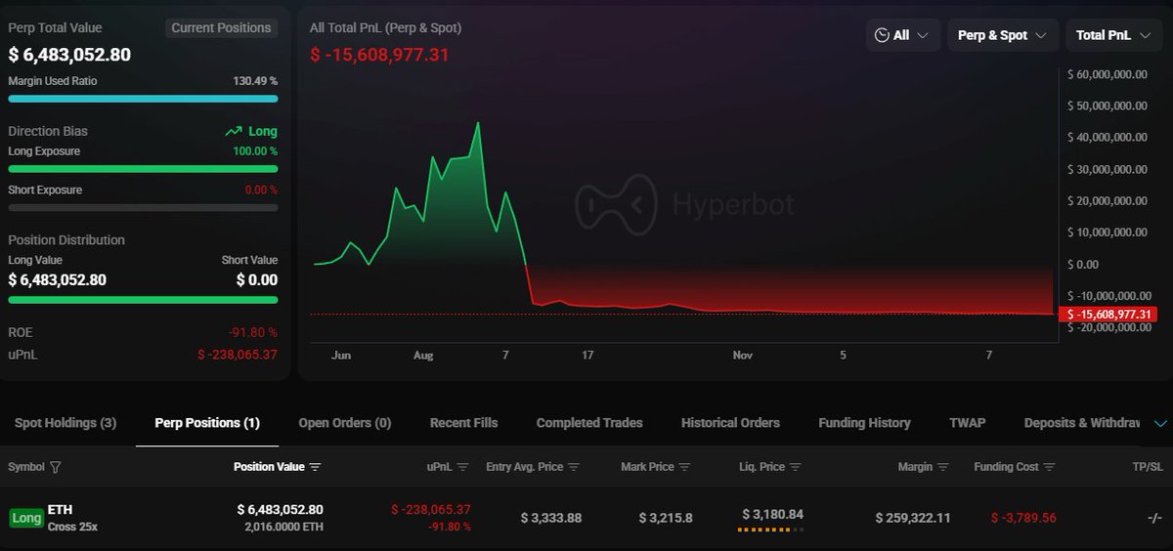Select the Perp Positions (1) tab
The height and width of the screenshot is (551, 1173).
[207, 423]
